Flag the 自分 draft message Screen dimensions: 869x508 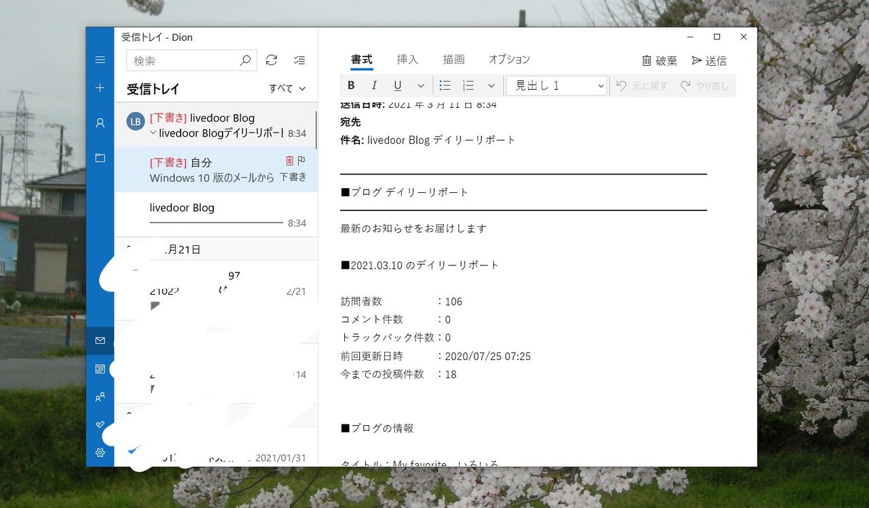pyautogui.click(x=301, y=160)
